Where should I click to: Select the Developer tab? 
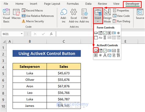132,4
